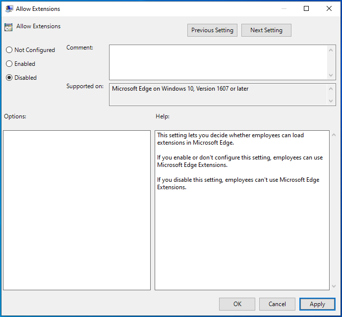
Task: Click the Help pane scroll up arrow
Action: click(x=334, y=135)
